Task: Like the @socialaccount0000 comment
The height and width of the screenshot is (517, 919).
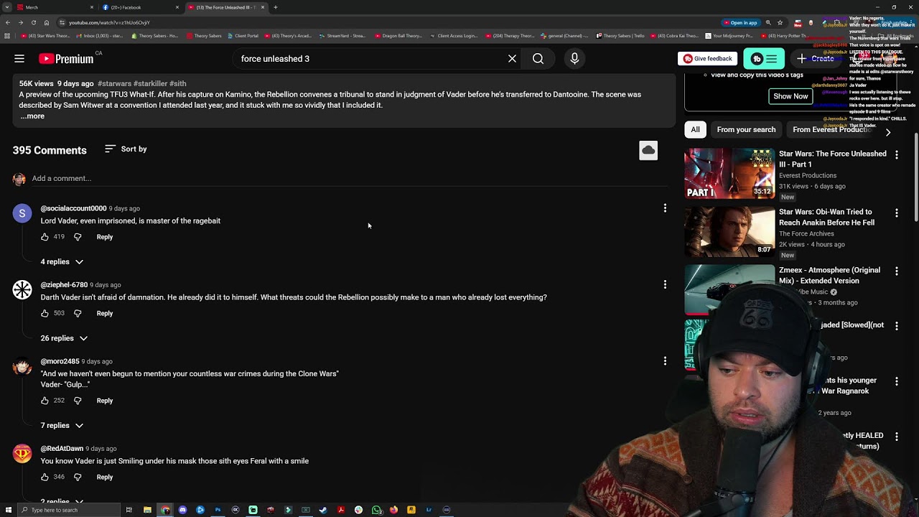Action: [x=45, y=237]
